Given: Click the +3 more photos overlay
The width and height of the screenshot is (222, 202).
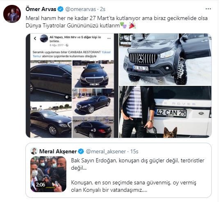Looking at the screenshot, I should [93, 130].
